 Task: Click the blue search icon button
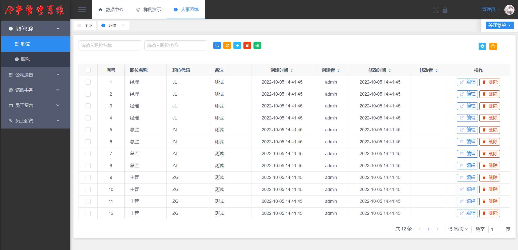[x=217, y=45]
